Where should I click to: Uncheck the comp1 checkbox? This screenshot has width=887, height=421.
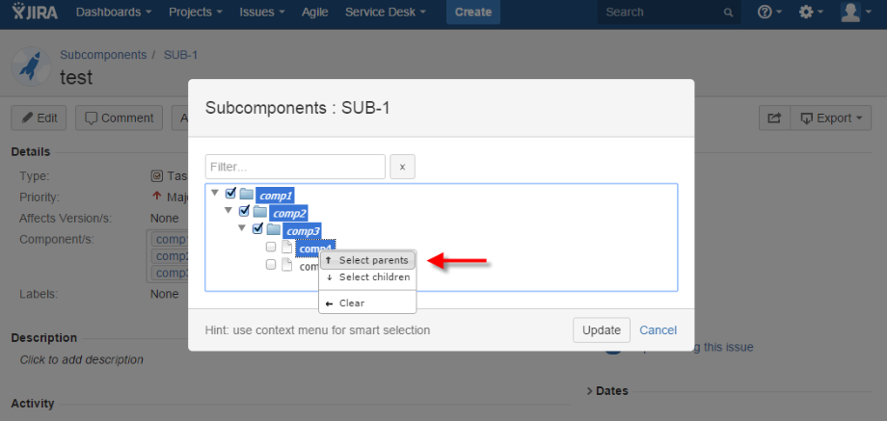(230, 194)
